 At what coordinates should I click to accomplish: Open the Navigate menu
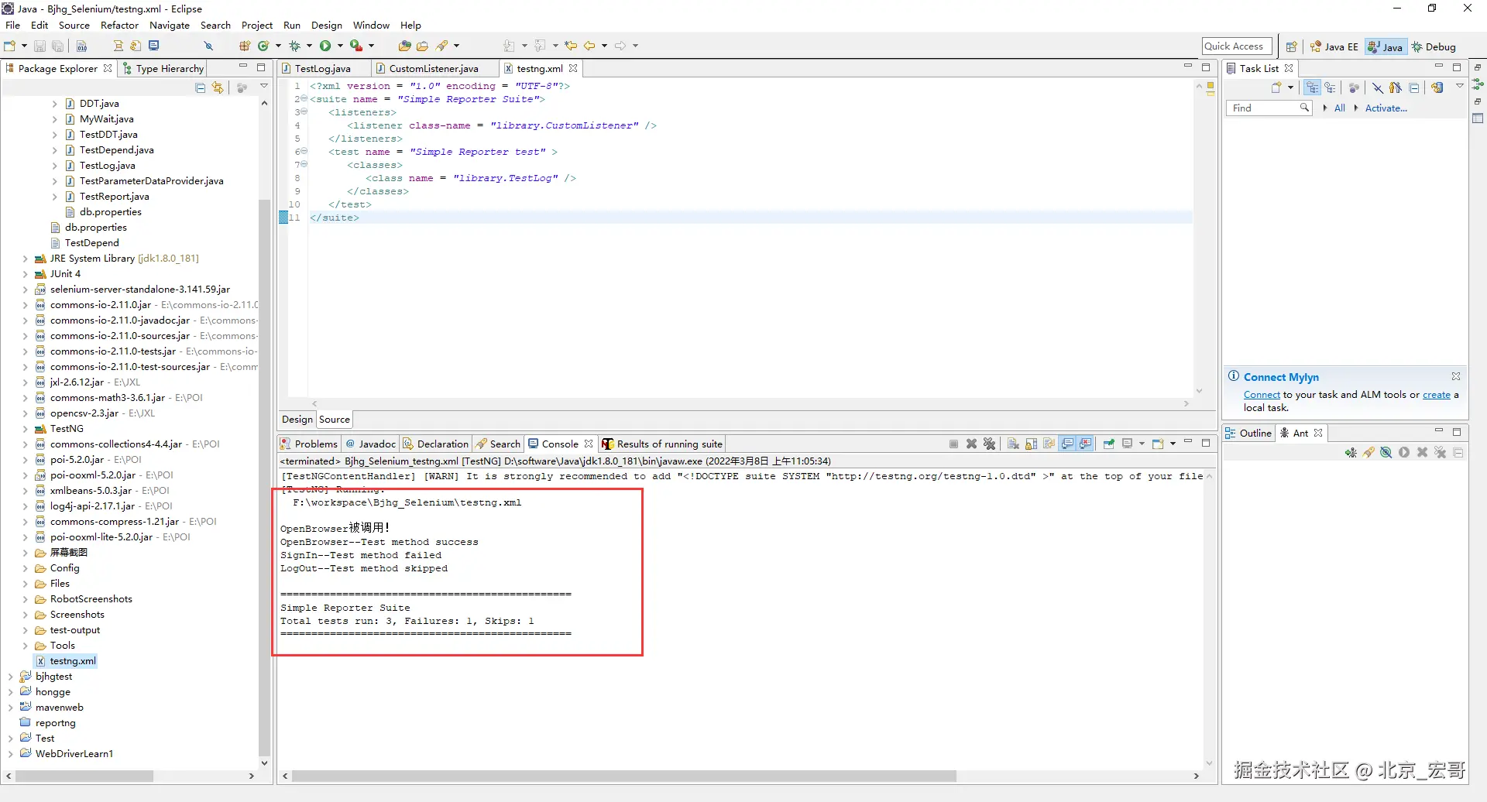pos(170,26)
